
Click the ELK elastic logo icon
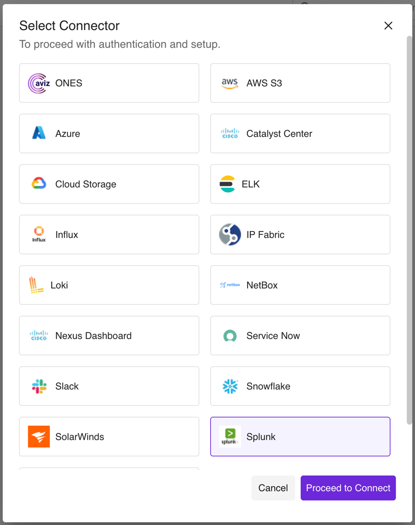click(x=227, y=184)
